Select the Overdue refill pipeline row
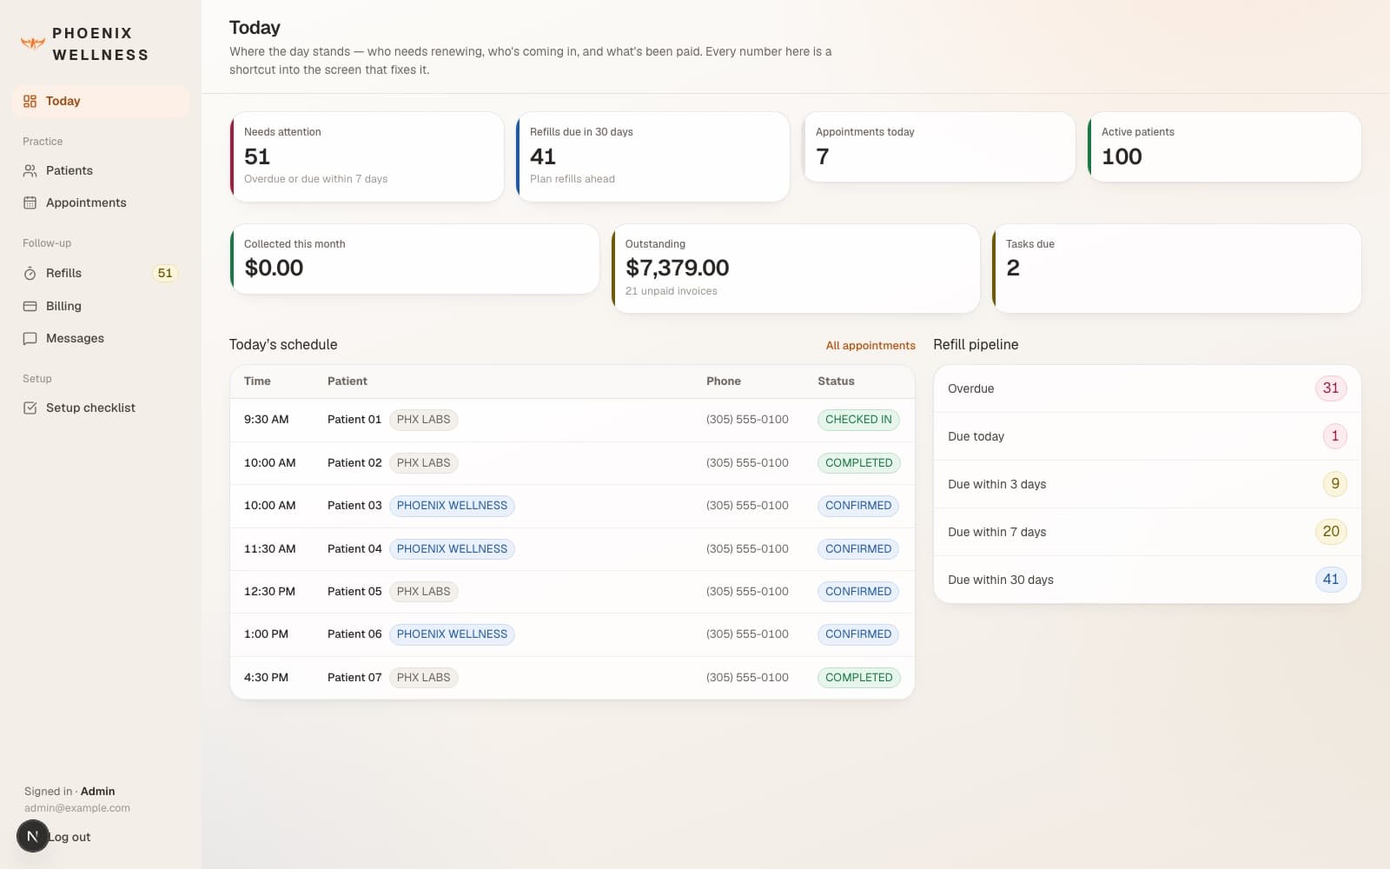 (x=1147, y=388)
